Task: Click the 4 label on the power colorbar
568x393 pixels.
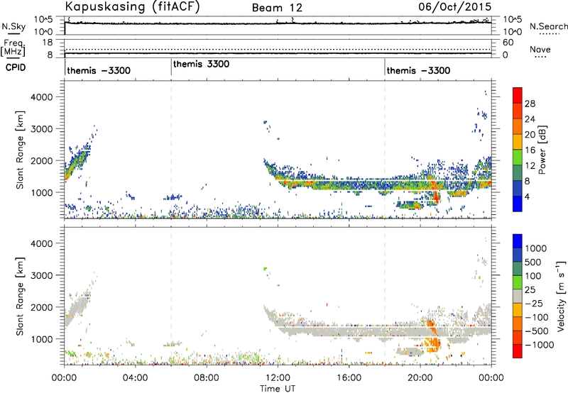Action: (528, 197)
